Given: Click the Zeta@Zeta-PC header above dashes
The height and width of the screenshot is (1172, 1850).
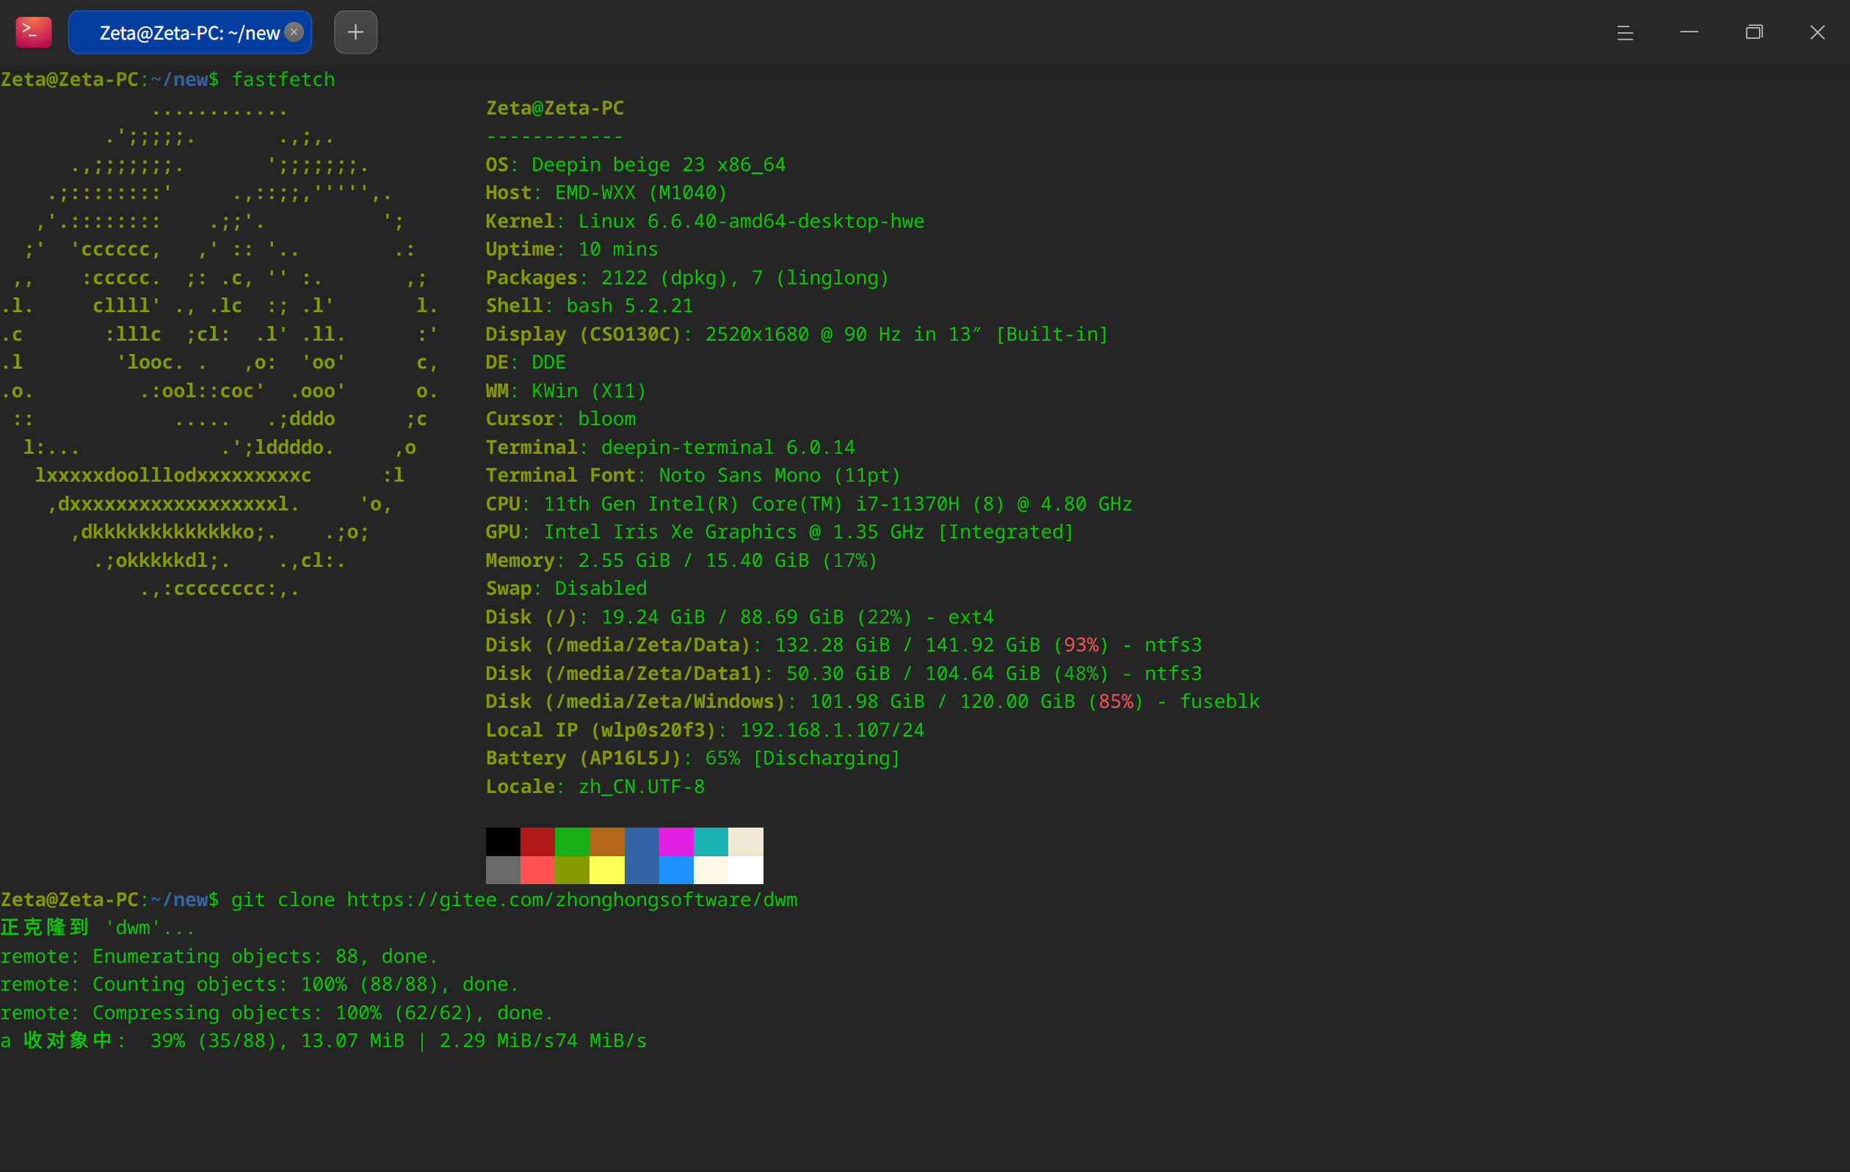Looking at the screenshot, I should tap(555, 109).
